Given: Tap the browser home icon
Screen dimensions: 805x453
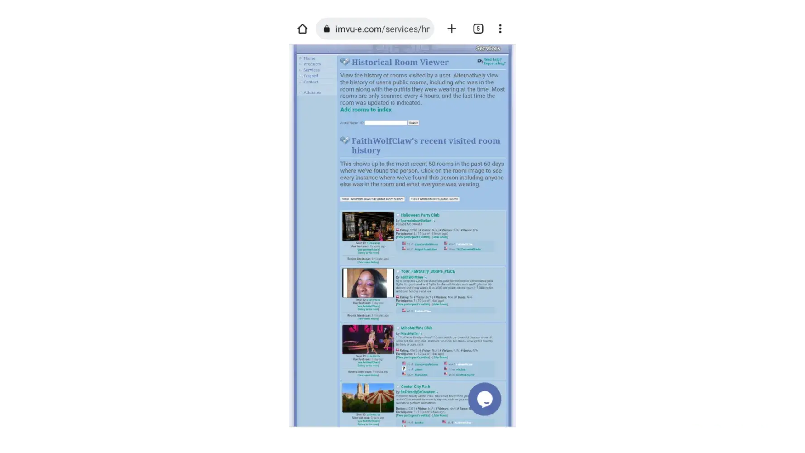Looking at the screenshot, I should (x=302, y=29).
